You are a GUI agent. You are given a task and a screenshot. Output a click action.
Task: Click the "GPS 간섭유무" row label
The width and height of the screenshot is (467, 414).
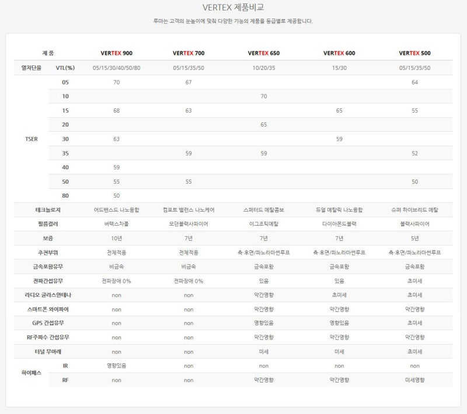(48, 323)
